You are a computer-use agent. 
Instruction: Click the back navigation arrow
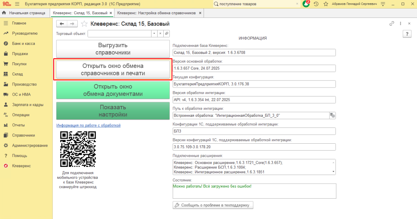(x=62, y=24)
